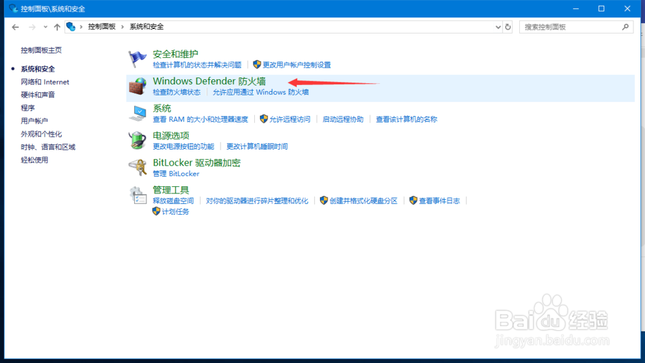
Task: Click 更改电源按钮的功能 link
Action: tap(183, 146)
